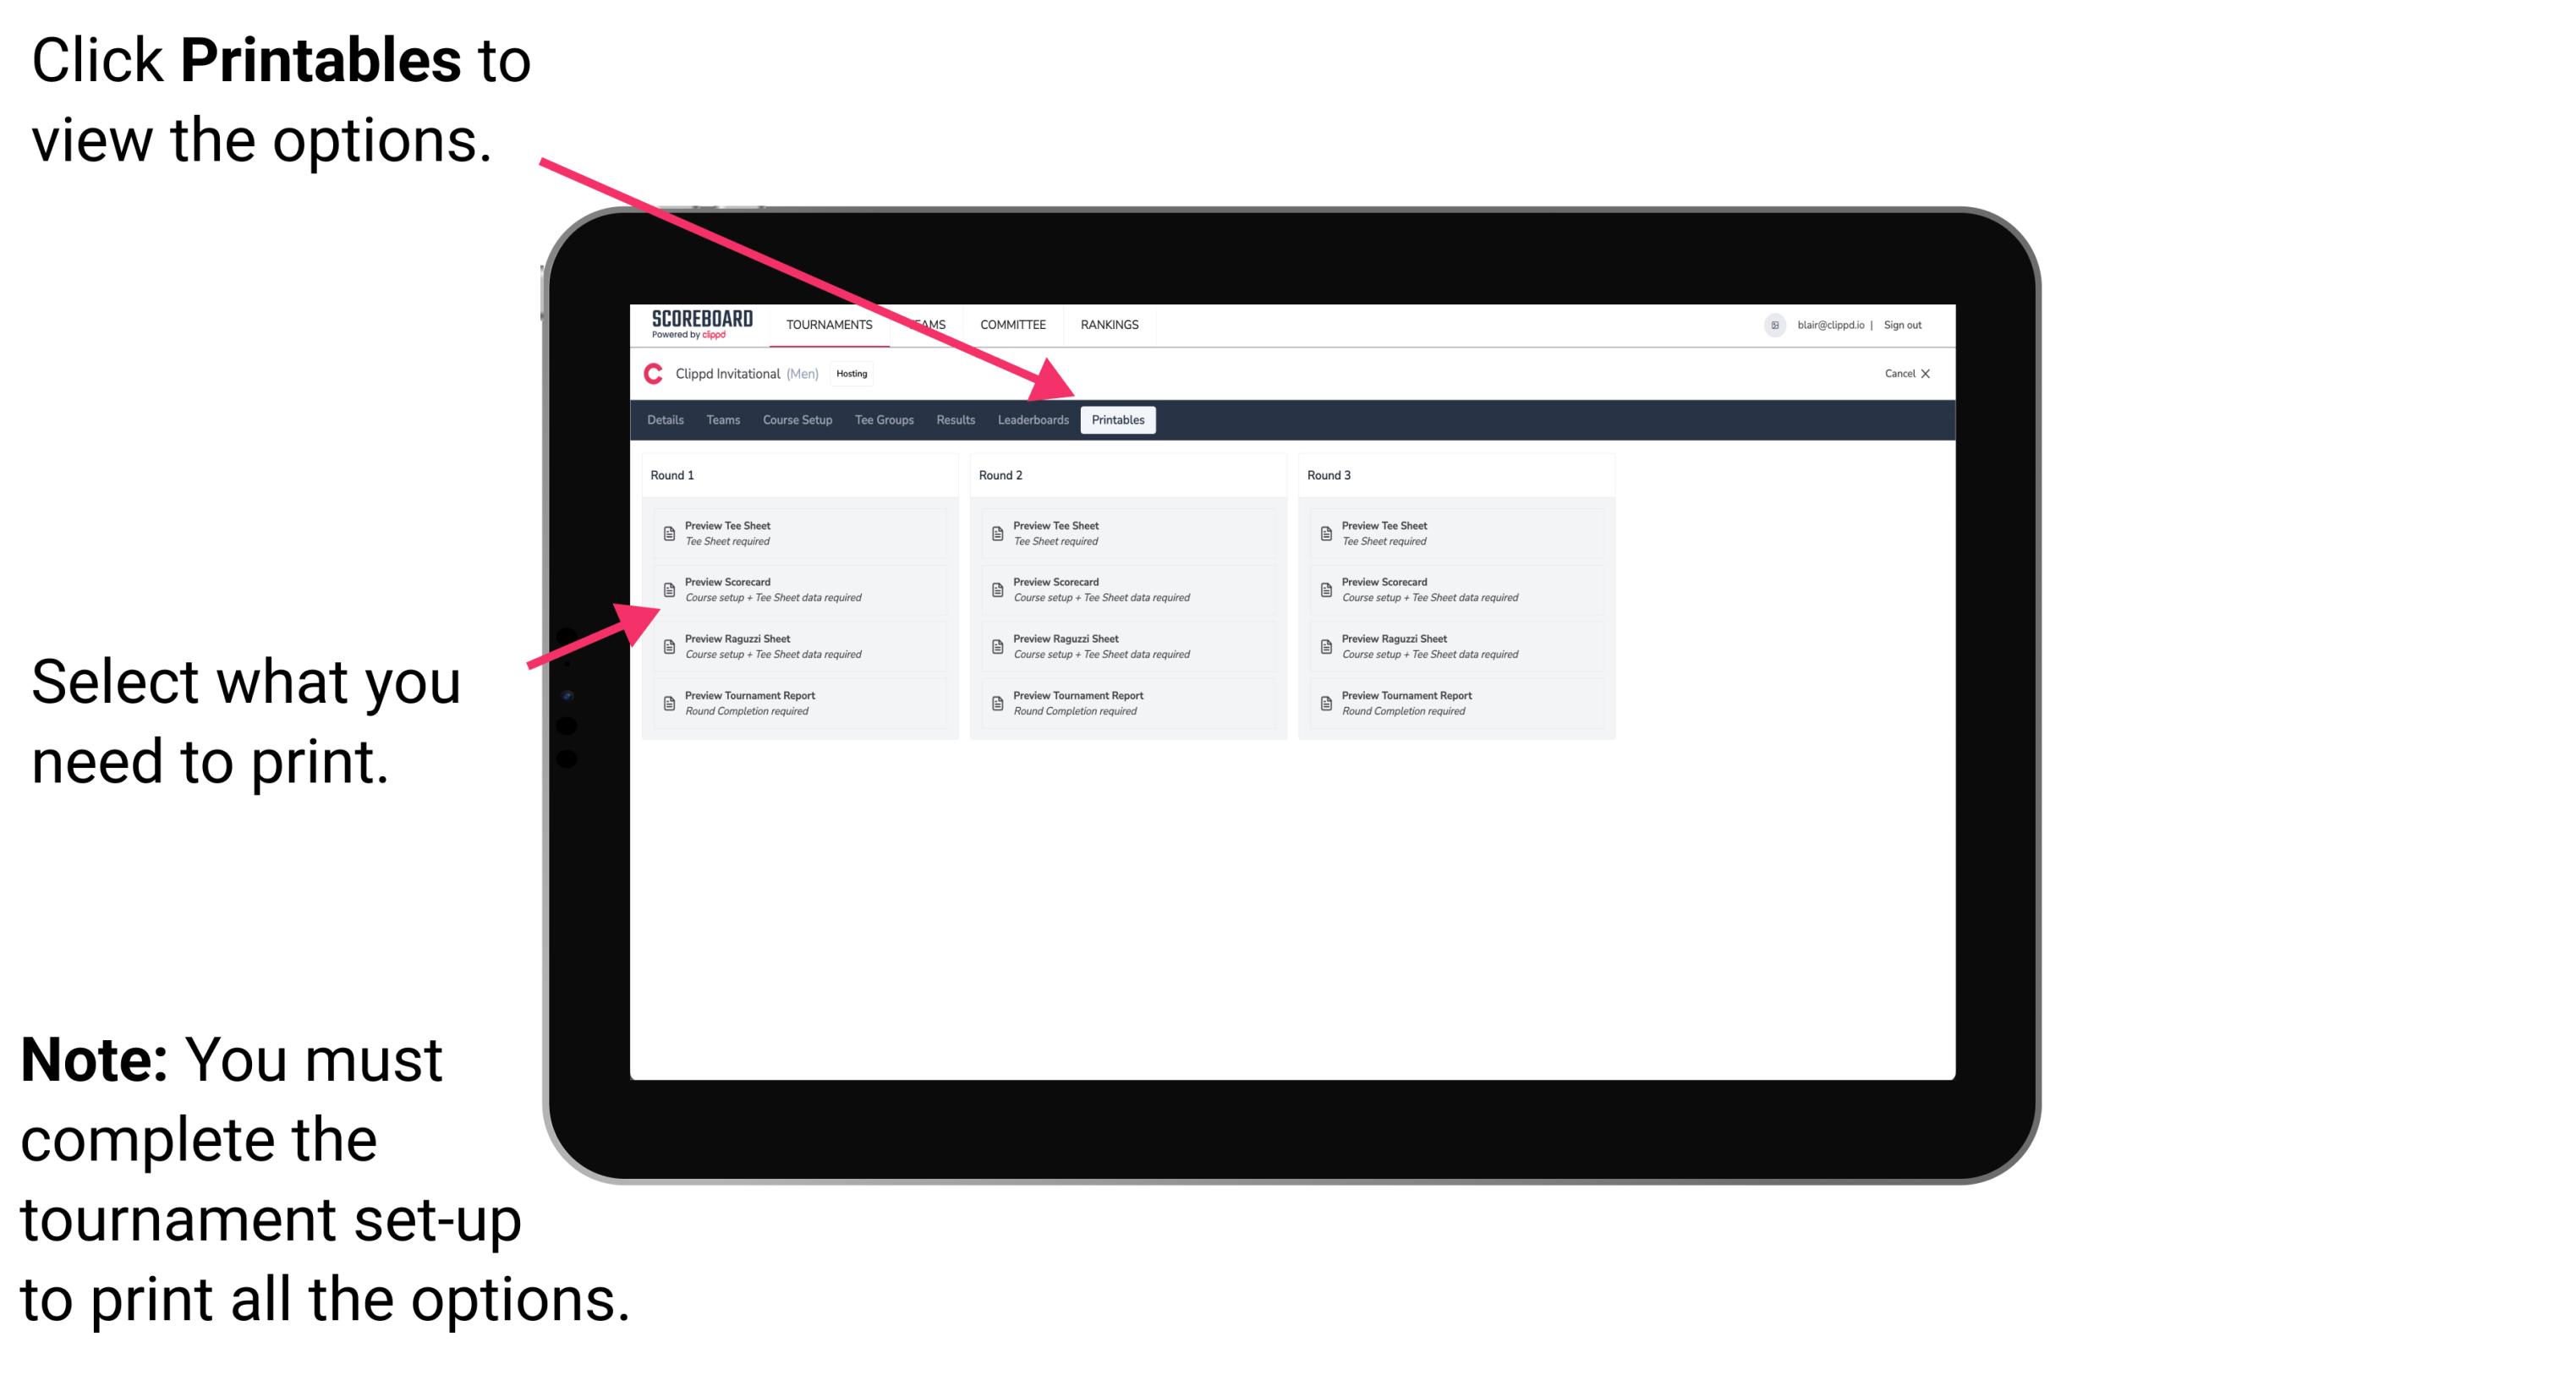Click Tee Groups tab
Viewport: 2576px width, 1386px height.
[x=886, y=420]
